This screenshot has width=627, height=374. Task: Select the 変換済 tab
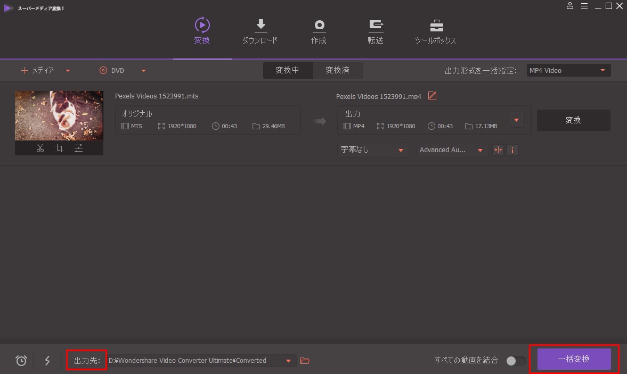337,70
